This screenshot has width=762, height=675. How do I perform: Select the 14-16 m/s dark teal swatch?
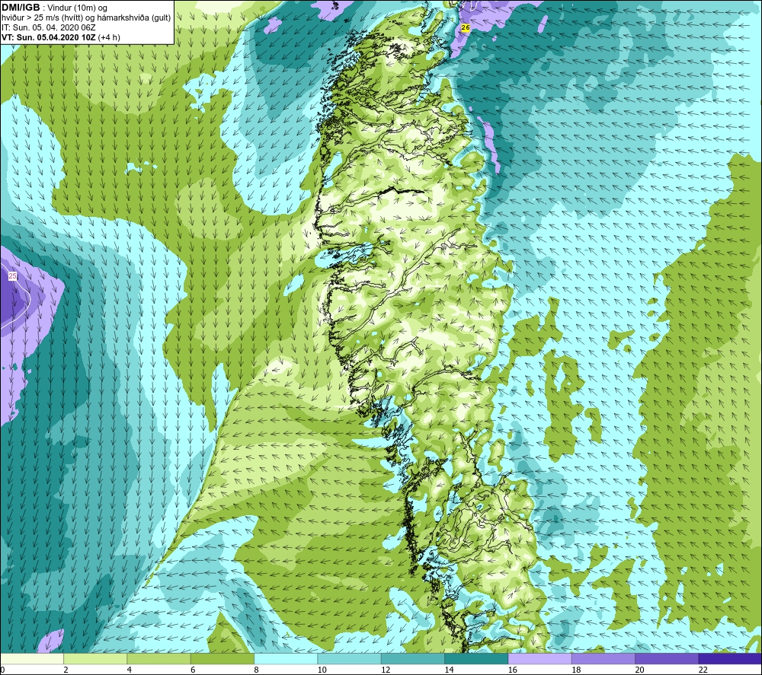(x=476, y=658)
